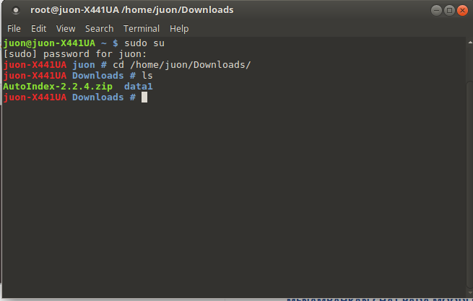The height and width of the screenshot is (301, 473).
Task: Click the AutoIndex-2.2.4.zip file name
Action: (x=58, y=87)
